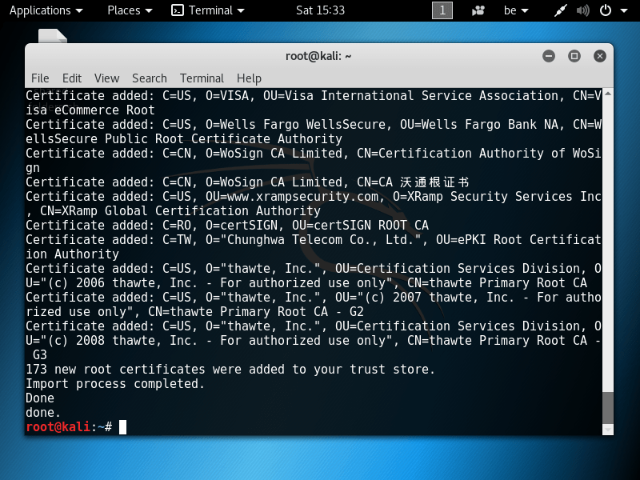640x480 pixels.
Task: Open the Help menu
Action: 249,78
